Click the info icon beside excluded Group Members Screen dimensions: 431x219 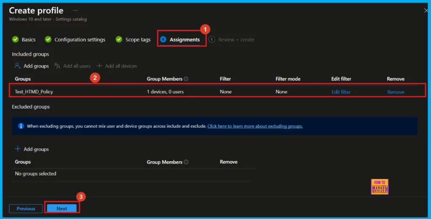[186, 162]
